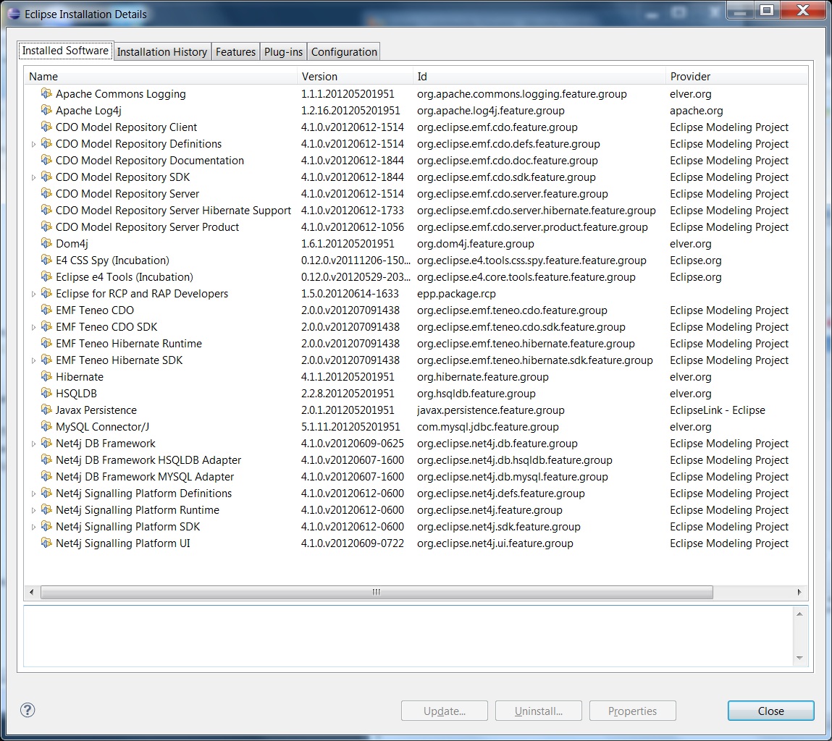Click the Uninstall... button
Viewport: 832px width, 741px height.
click(539, 711)
